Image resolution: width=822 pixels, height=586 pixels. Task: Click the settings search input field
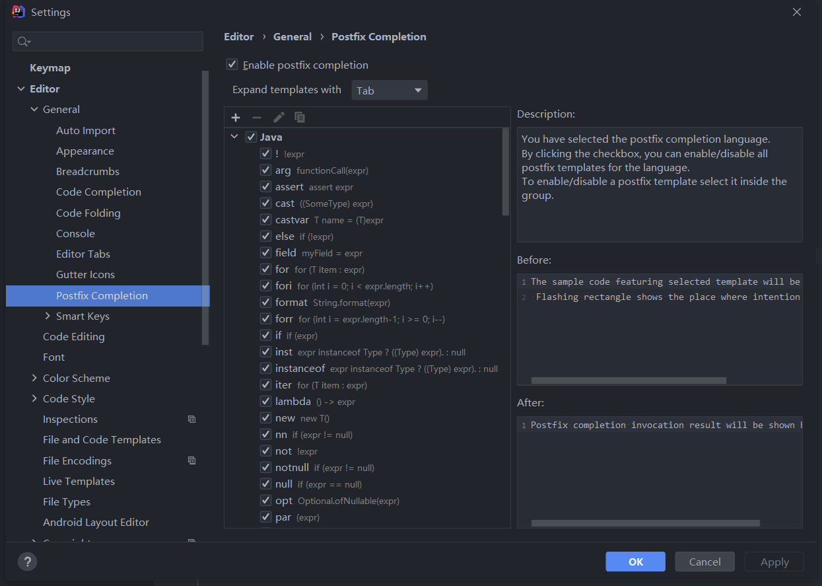[108, 42]
